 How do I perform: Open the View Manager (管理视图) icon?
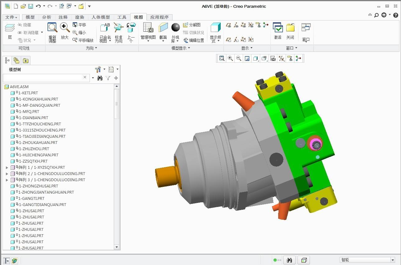point(148,32)
